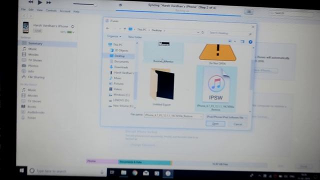
Task: Click the blue help icon in dialog
Action: [250, 42]
